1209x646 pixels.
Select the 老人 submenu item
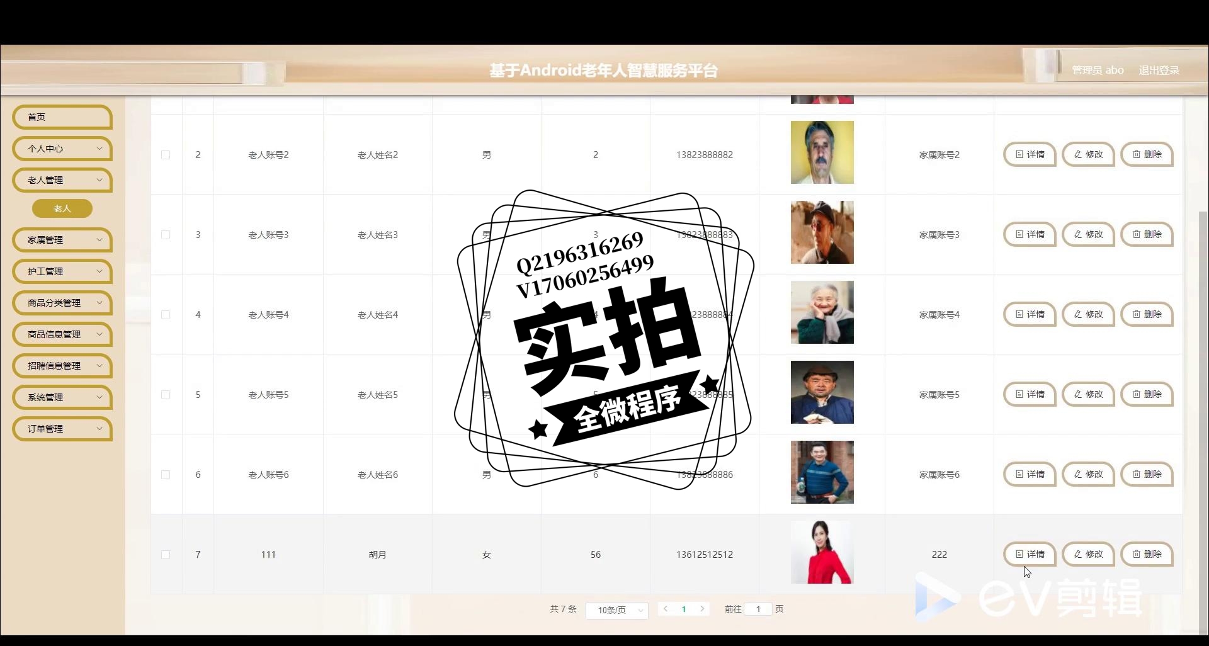click(62, 208)
